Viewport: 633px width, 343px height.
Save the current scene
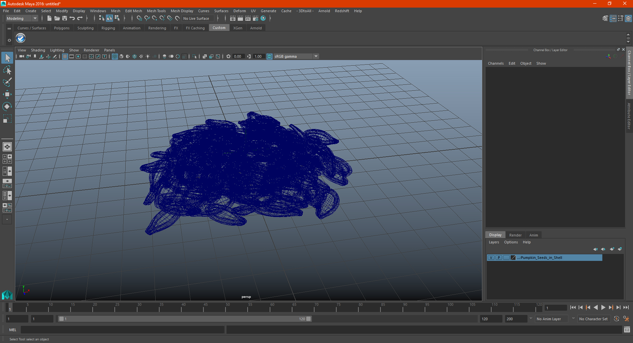(x=64, y=18)
